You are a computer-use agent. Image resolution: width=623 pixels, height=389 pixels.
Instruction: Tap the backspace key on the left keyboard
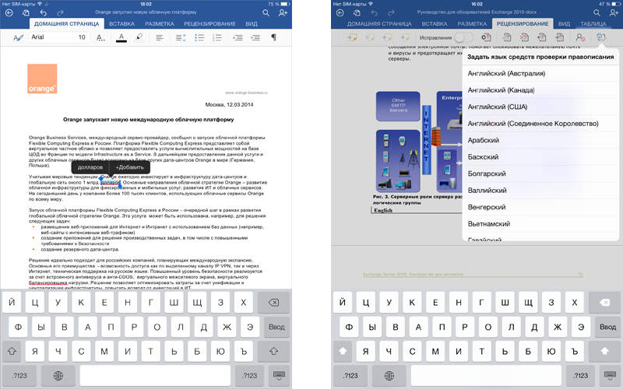(x=273, y=303)
